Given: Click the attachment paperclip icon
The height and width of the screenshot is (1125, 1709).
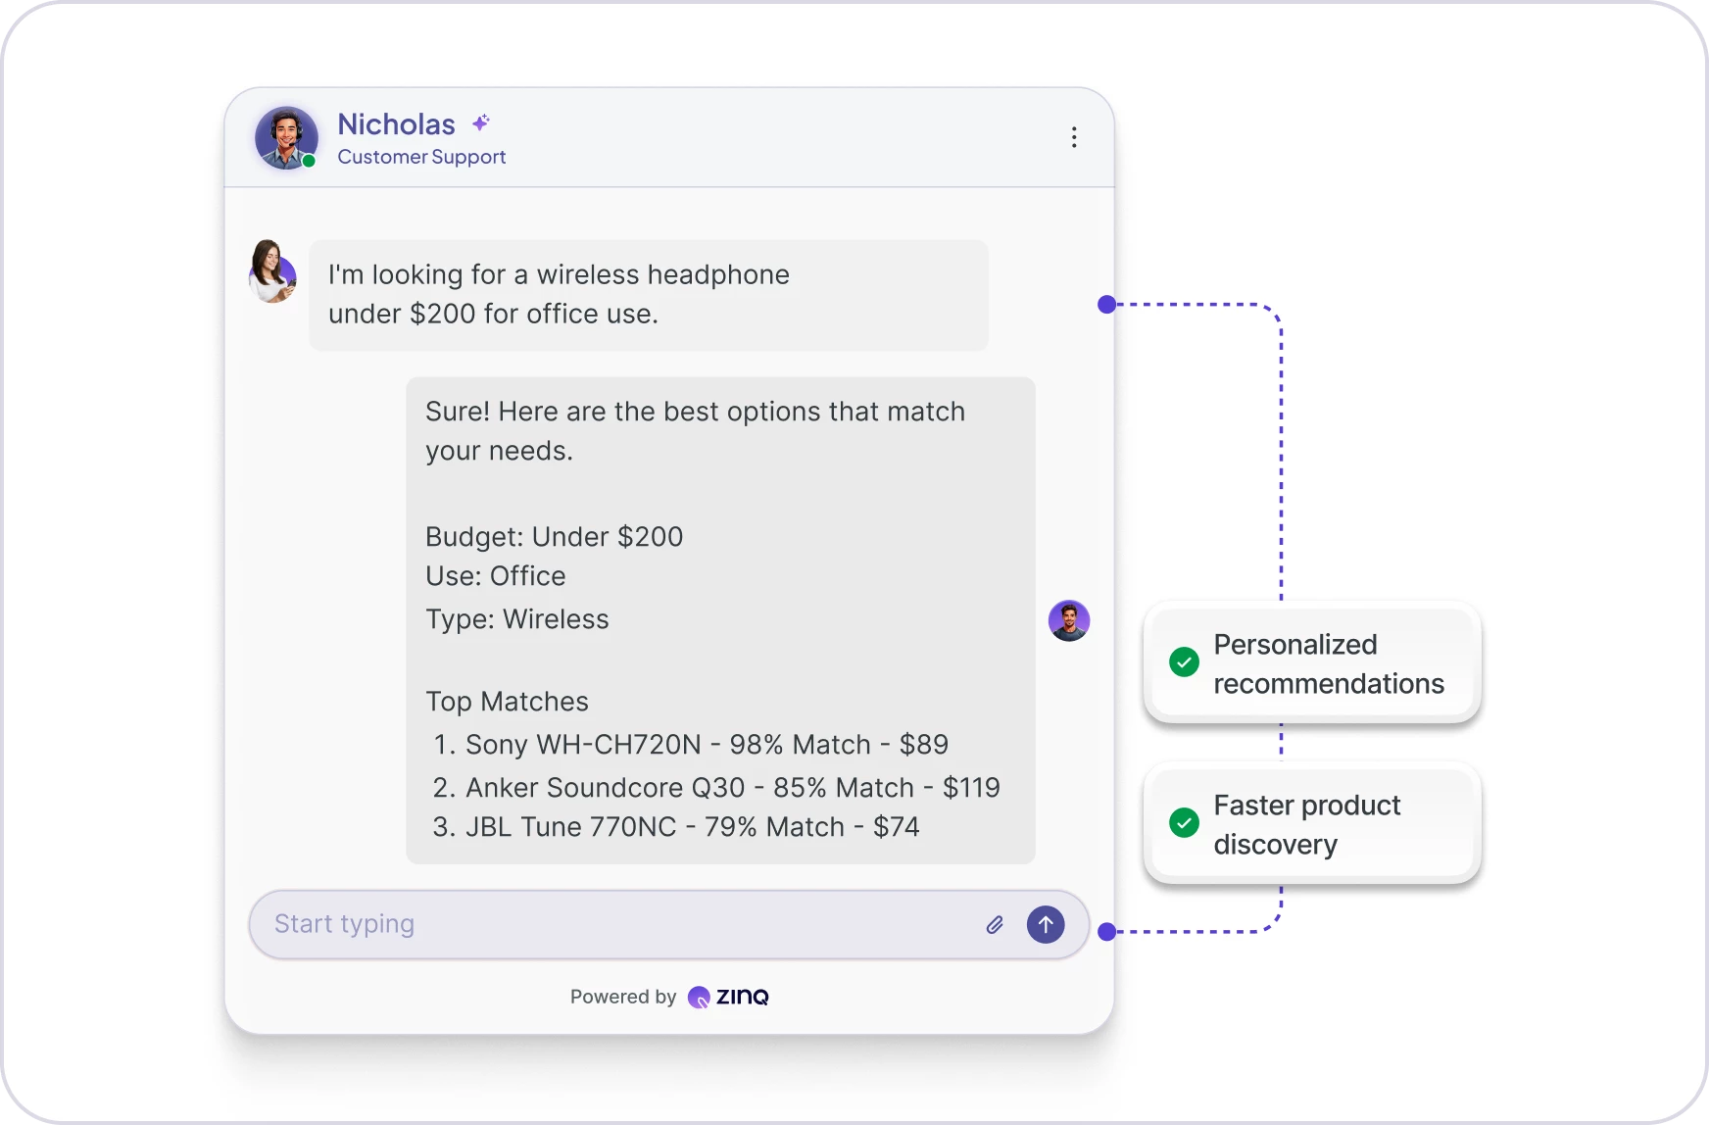Looking at the screenshot, I should (x=995, y=924).
